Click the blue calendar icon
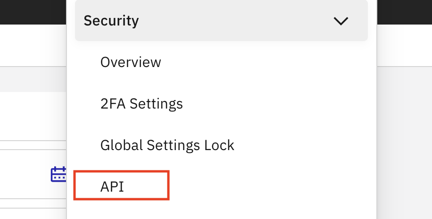 point(58,174)
